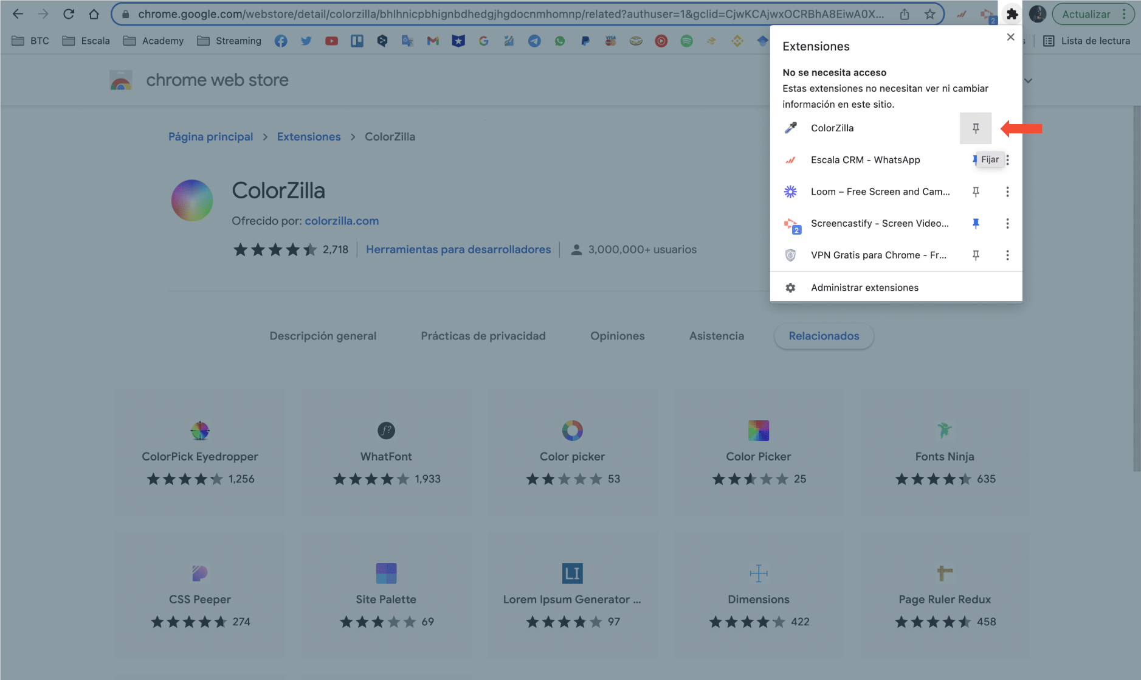
Task: Open the Gmail bookmark
Action: 433,41
